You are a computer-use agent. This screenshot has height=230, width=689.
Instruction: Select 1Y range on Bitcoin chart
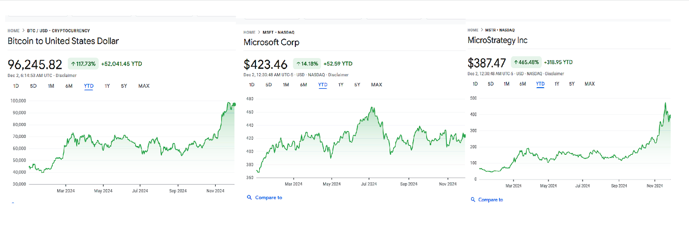coord(107,86)
